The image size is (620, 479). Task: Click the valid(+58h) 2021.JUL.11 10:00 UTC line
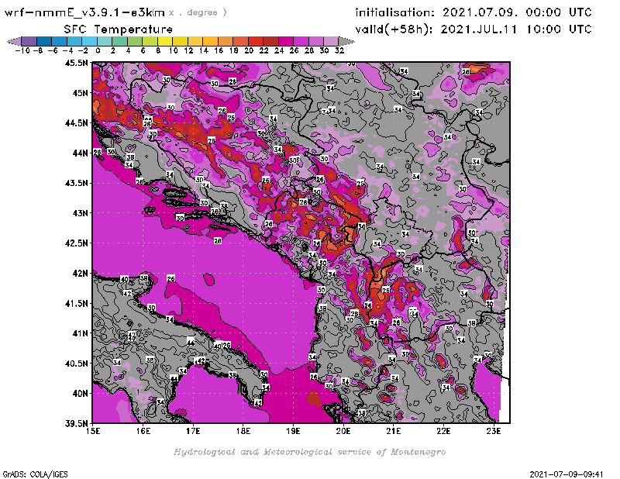click(x=474, y=29)
